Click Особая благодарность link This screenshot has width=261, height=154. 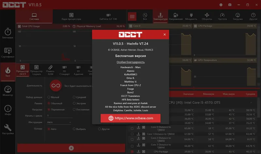pos(130,62)
